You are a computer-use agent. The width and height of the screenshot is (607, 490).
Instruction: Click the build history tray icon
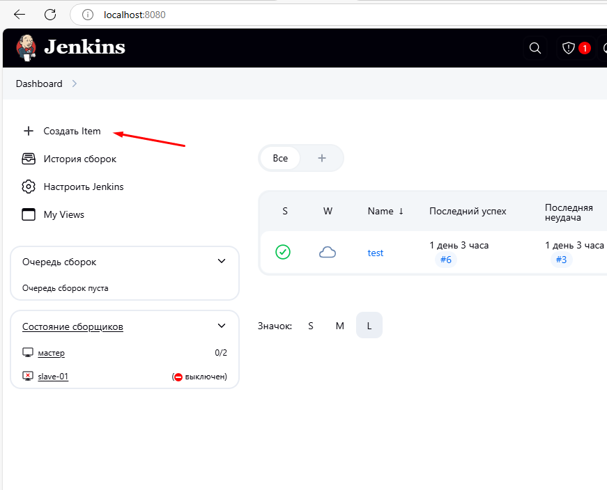(x=29, y=159)
